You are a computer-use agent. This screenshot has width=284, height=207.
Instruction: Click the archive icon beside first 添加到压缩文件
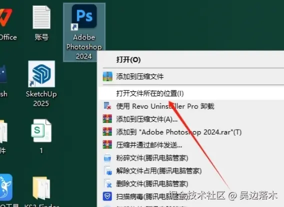[x=107, y=76]
